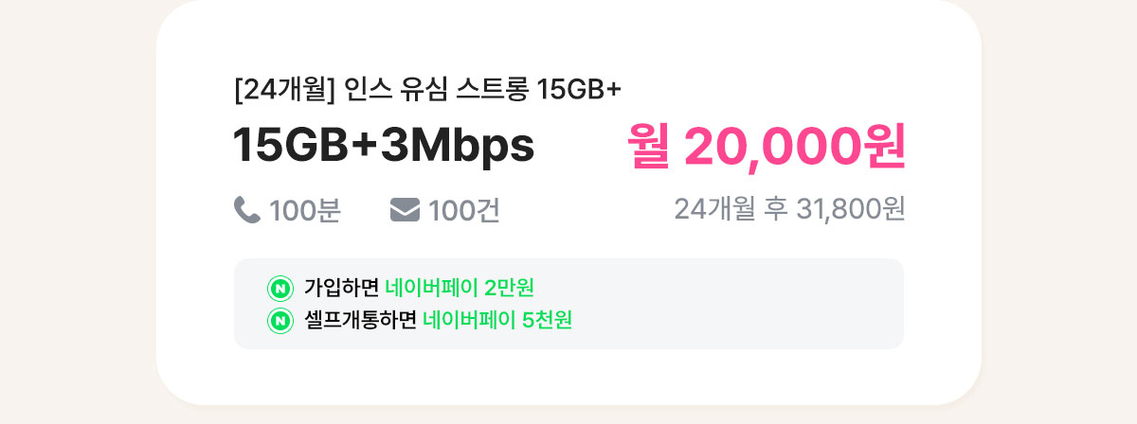Click the first Naver Pay N icon
Screen dimensions: 1137x424
(280, 287)
